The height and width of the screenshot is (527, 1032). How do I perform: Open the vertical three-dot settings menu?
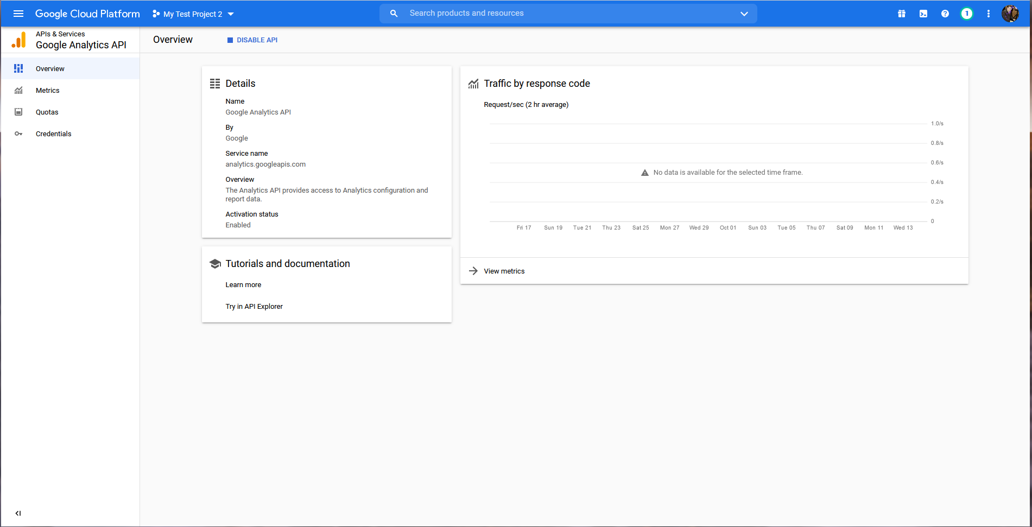click(989, 14)
